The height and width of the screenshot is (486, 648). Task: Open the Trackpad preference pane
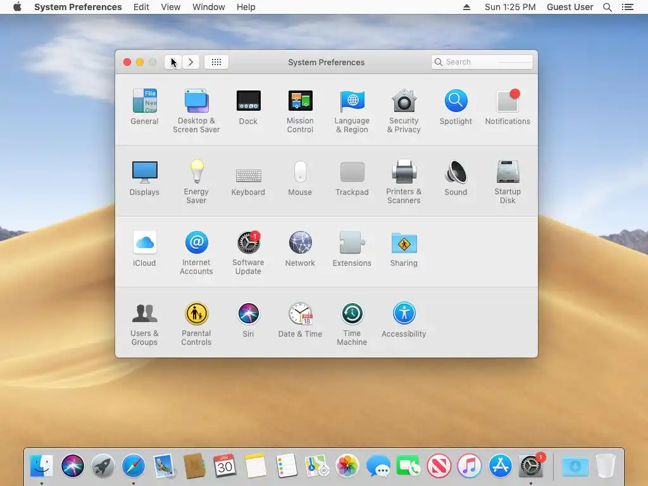352,178
